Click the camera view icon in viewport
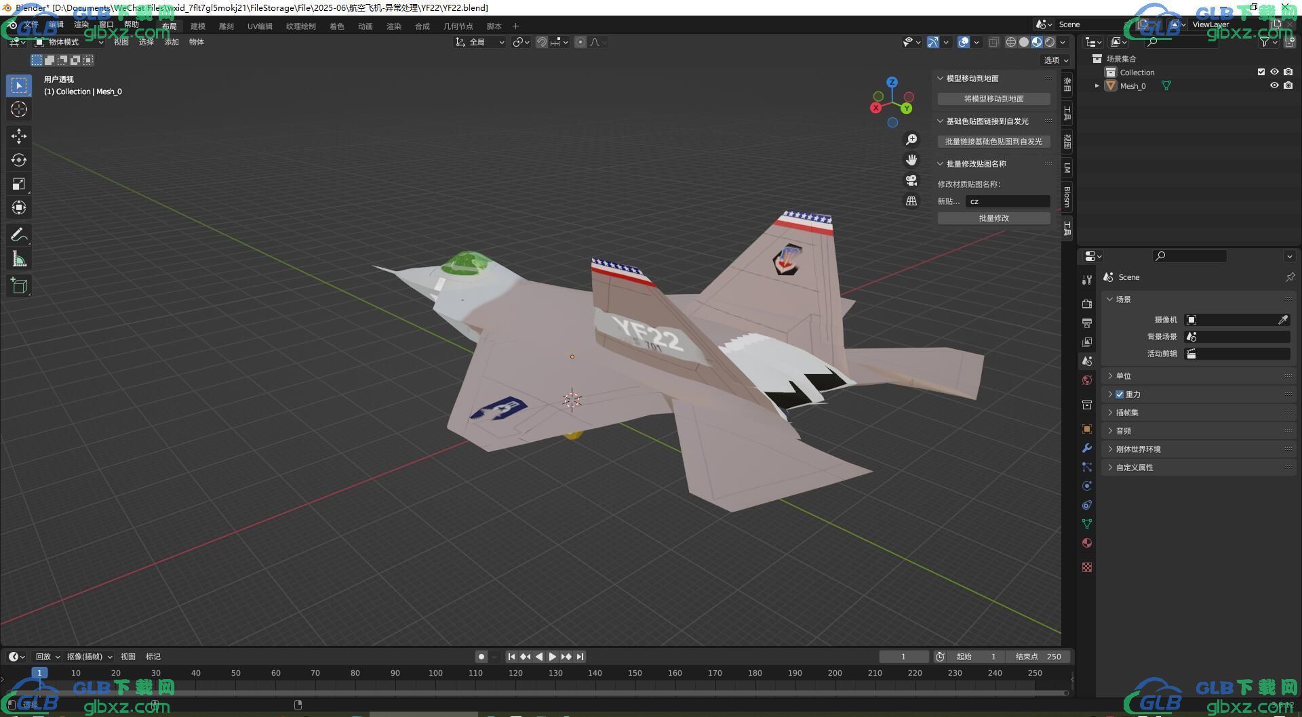The image size is (1302, 717). pyautogui.click(x=911, y=180)
